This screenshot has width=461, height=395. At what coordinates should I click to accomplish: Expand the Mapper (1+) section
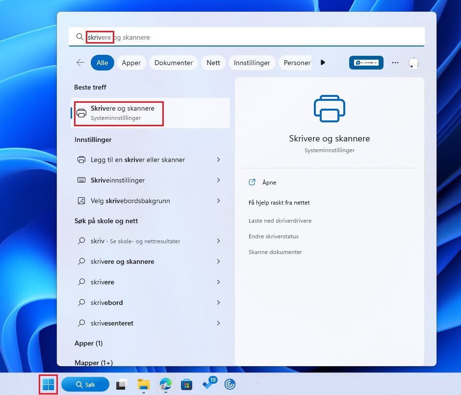[94, 363]
